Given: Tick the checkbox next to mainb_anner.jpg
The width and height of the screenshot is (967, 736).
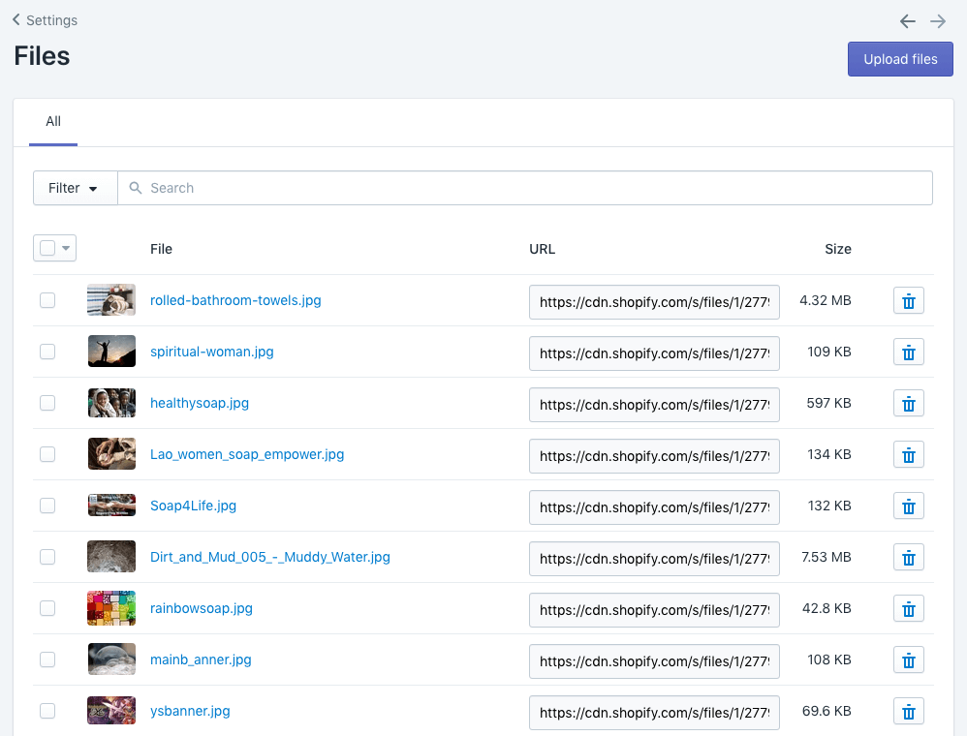Looking at the screenshot, I should click(x=47, y=659).
